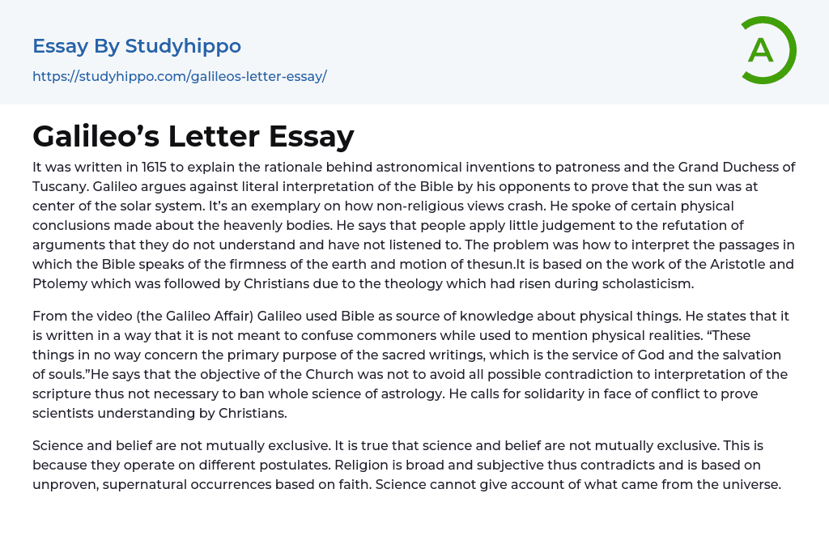Open the studyhippo.com galileos-letter-essay URL
829x540 pixels.
[179, 76]
